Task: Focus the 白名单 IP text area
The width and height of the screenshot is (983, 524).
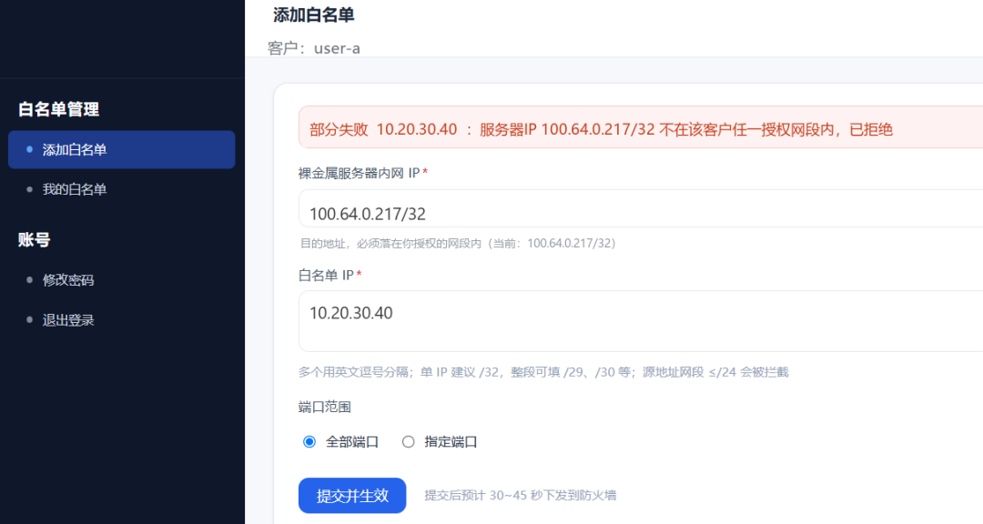Action: [641, 321]
